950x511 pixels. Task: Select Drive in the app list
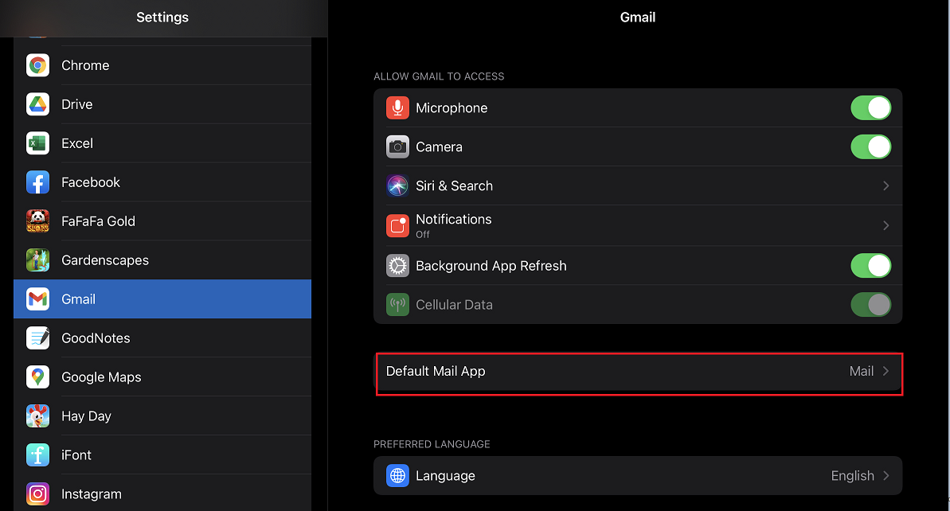coord(162,104)
